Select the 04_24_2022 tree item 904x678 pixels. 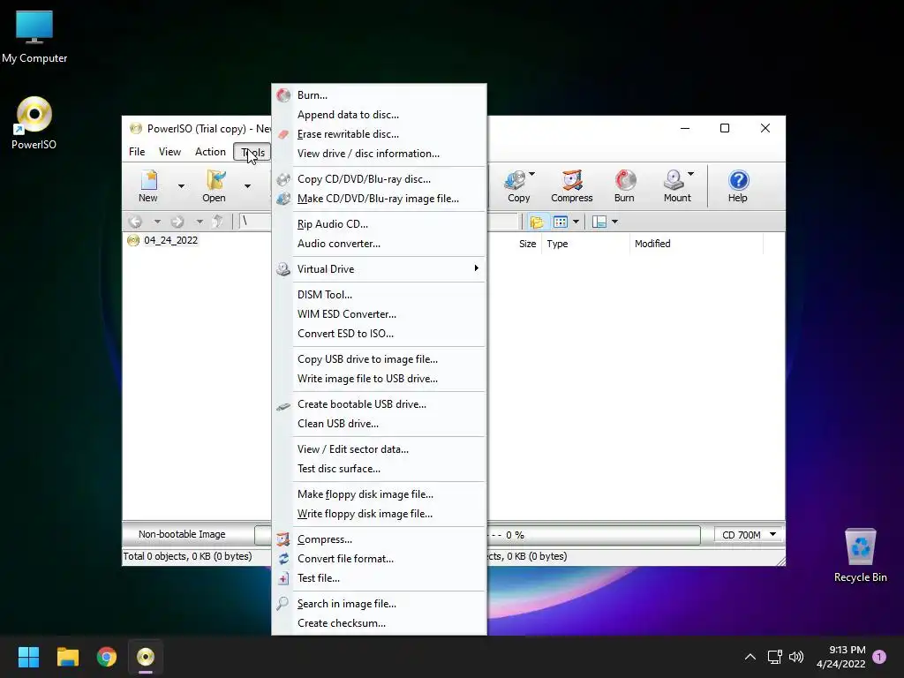coord(170,240)
